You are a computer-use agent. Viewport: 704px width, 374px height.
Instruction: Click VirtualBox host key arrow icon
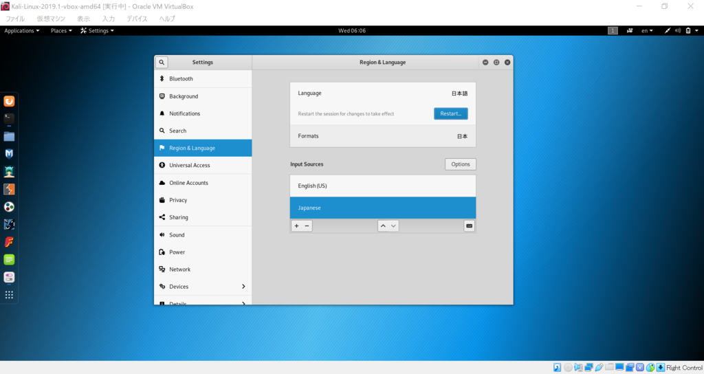click(661, 367)
